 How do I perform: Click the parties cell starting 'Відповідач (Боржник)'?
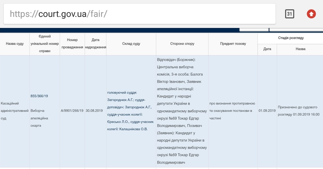tap(182, 111)
